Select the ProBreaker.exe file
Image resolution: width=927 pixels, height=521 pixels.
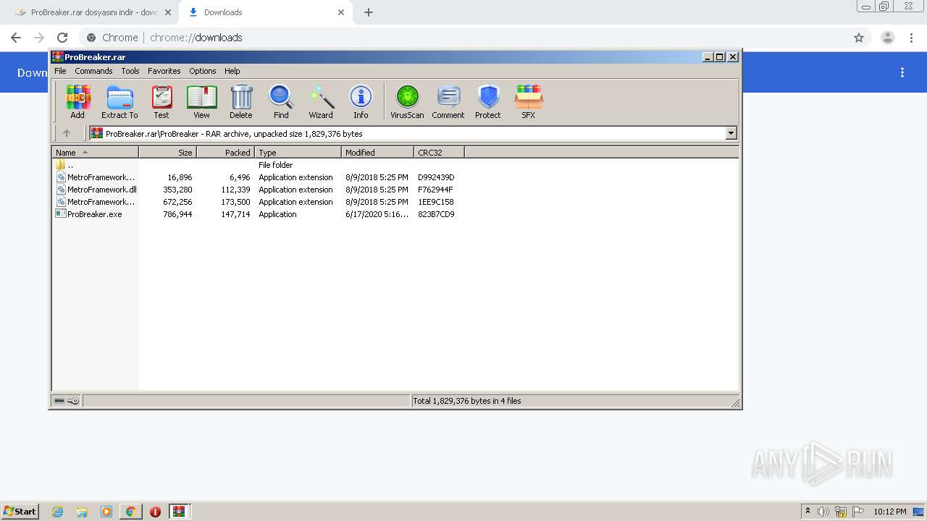coord(89,214)
